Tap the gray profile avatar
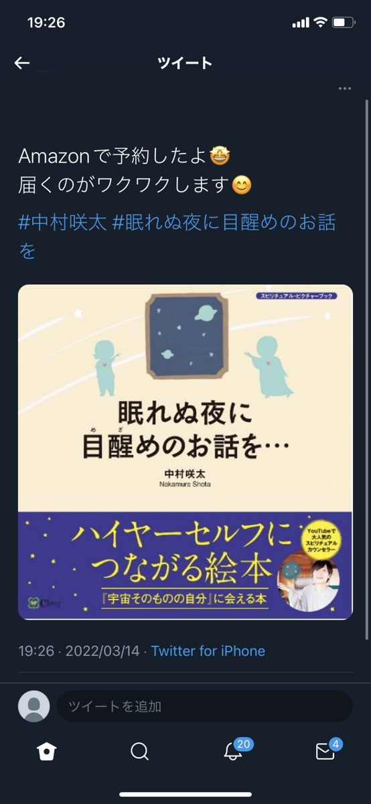The width and height of the screenshot is (371, 804). tap(33, 706)
